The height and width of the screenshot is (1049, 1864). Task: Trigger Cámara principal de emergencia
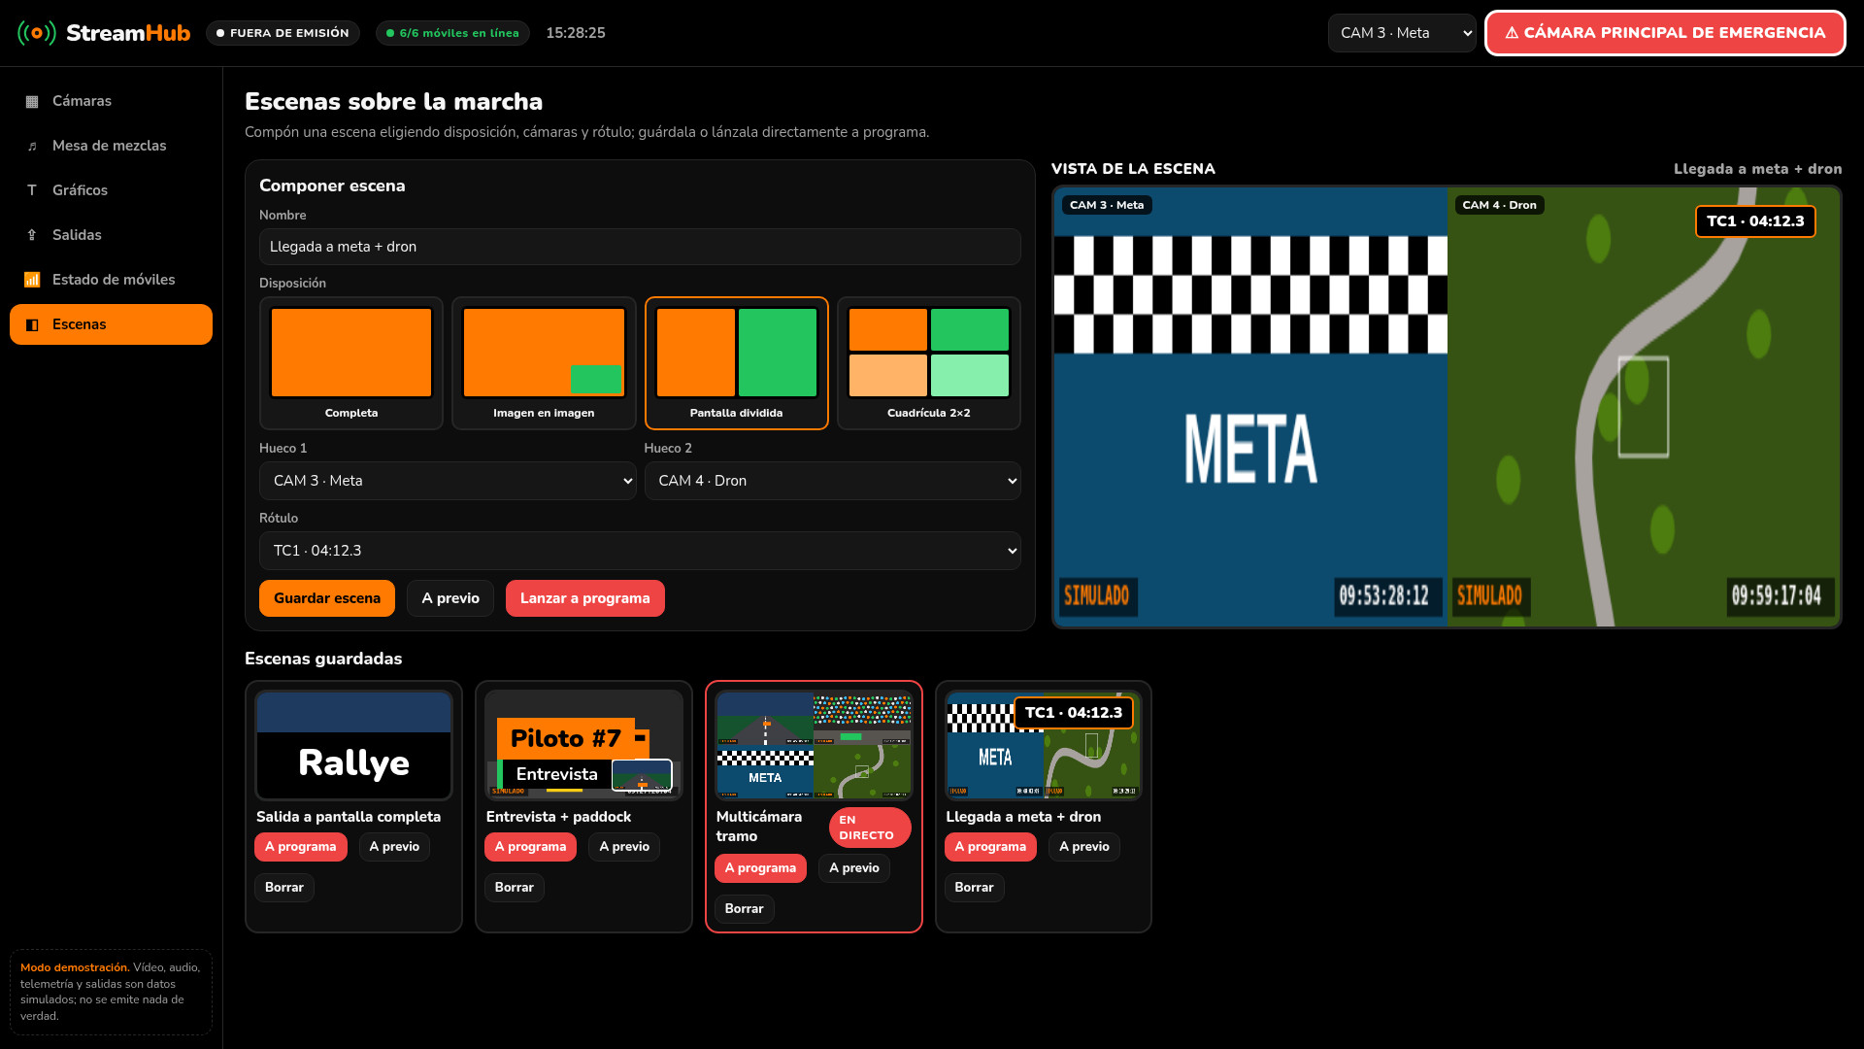click(x=1665, y=33)
